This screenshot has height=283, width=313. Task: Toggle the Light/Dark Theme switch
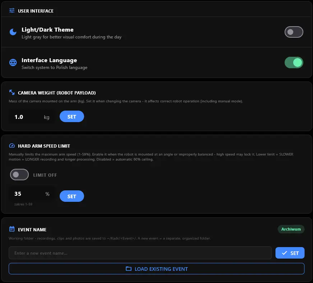click(294, 32)
